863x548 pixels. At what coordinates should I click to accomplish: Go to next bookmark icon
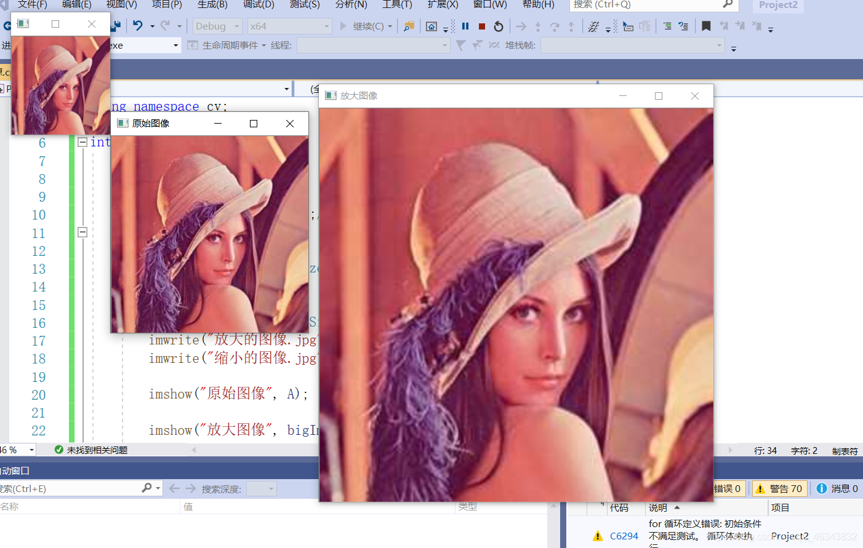pyautogui.click(x=740, y=26)
